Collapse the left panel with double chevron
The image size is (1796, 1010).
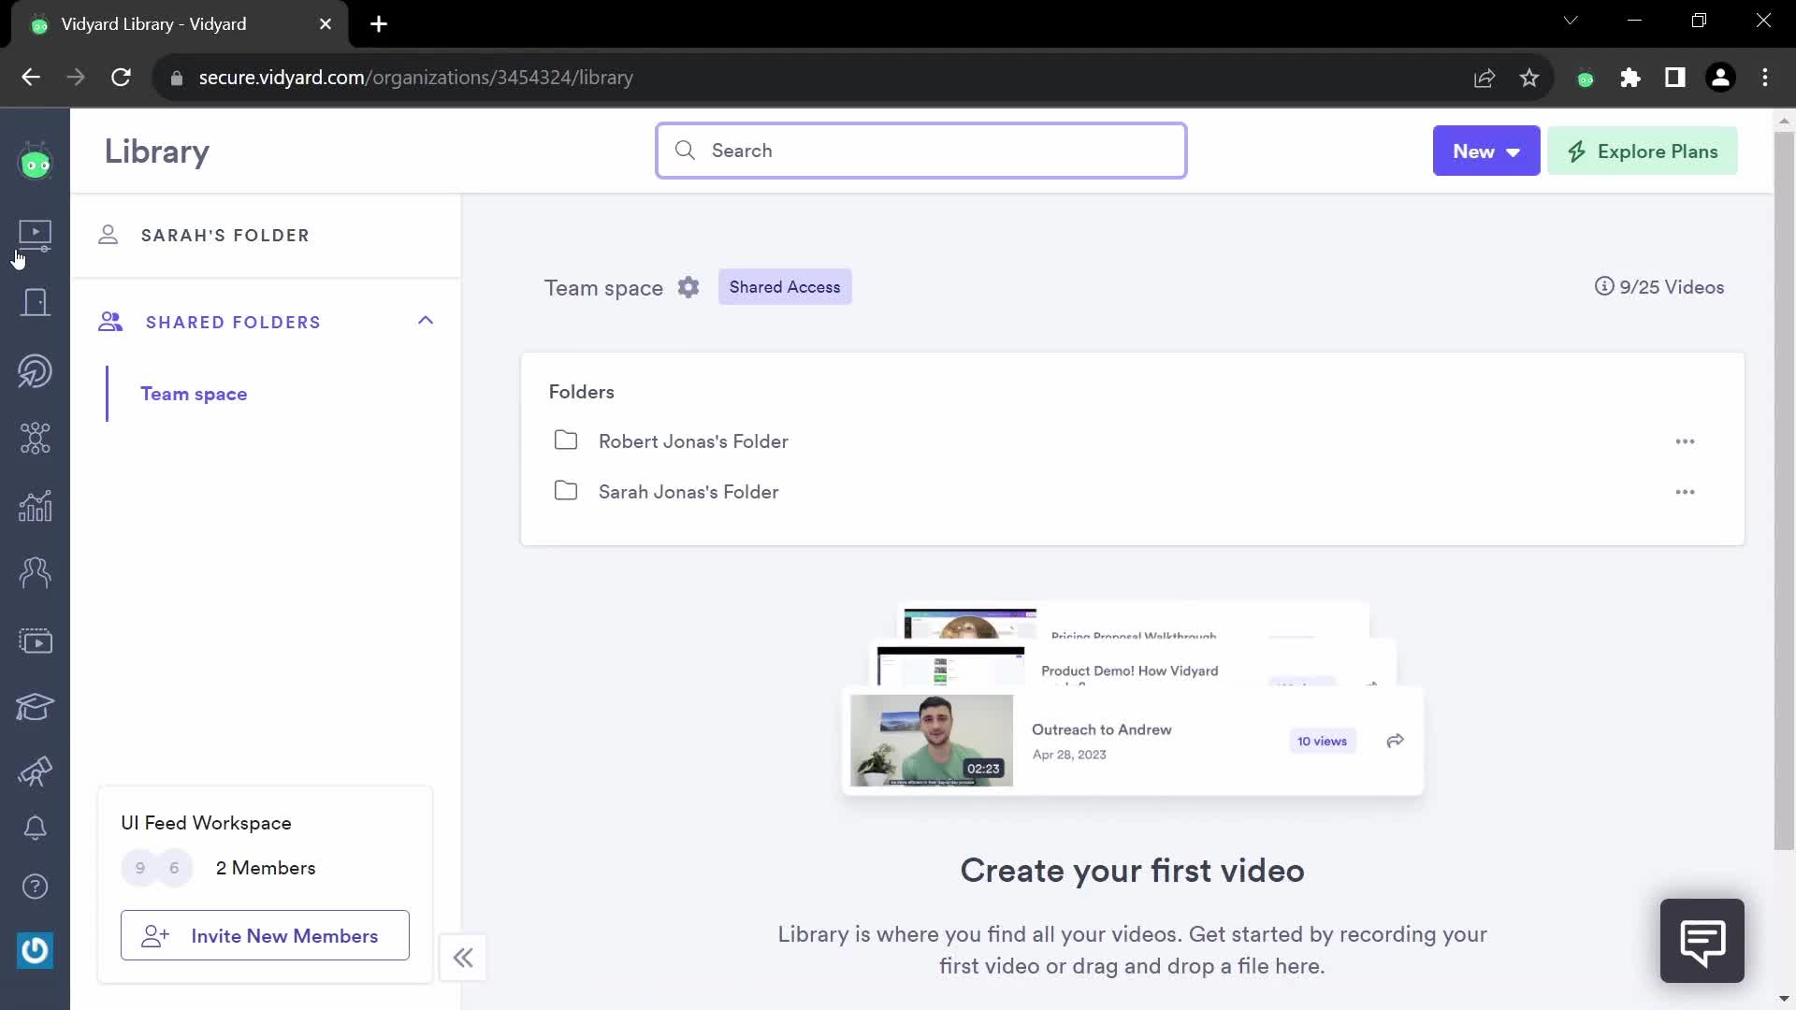click(463, 957)
